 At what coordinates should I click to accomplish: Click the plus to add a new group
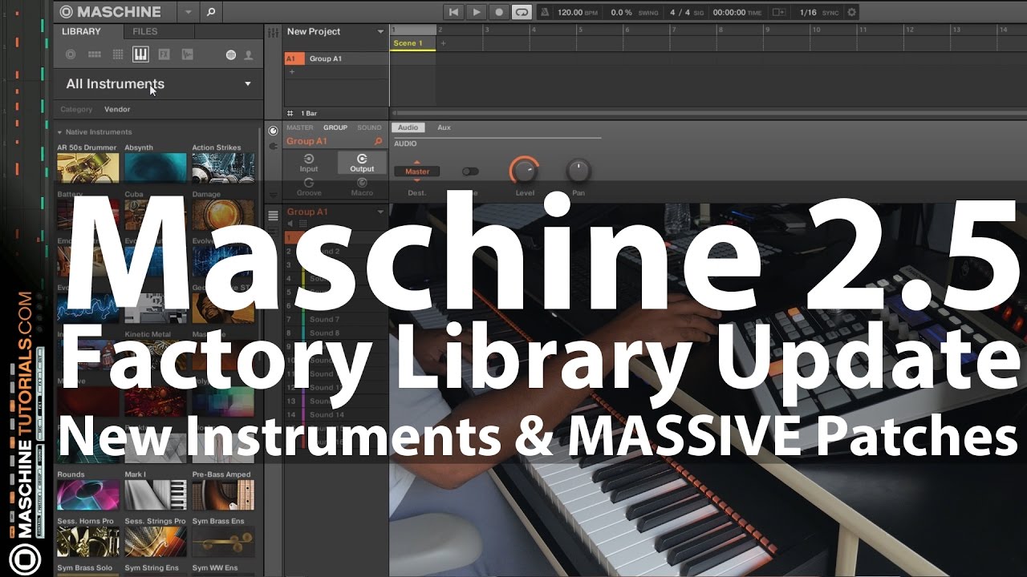[291, 71]
